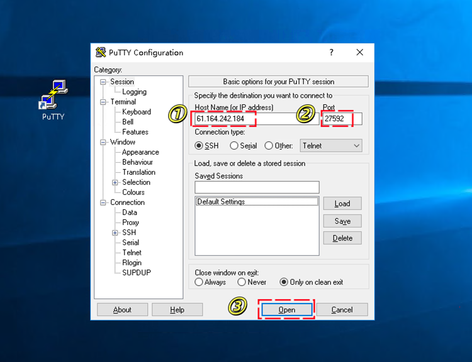Open the PuTTY desktop shortcut icon
The height and width of the screenshot is (362, 472).
[x=53, y=96]
